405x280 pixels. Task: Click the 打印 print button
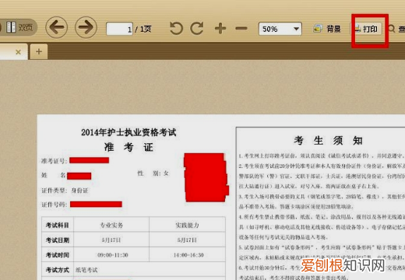pyautogui.click(x=367, y=29)
